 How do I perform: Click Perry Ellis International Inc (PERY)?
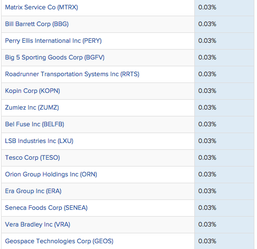click(53, 41)
